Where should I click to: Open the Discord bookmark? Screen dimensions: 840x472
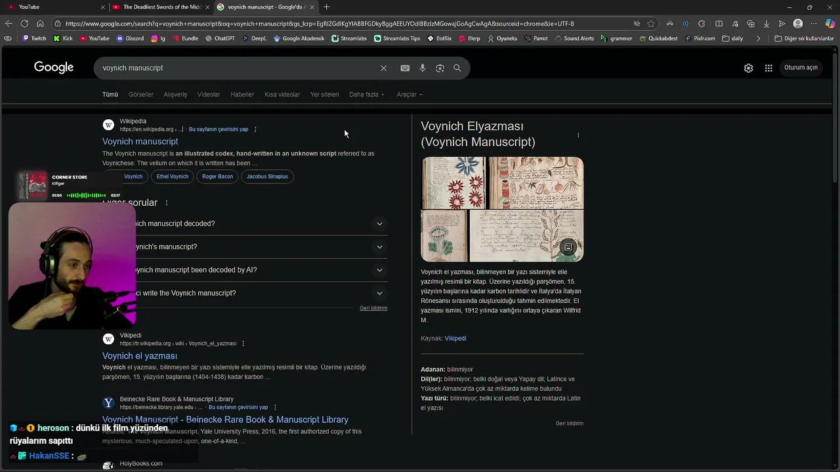point(130,39)
